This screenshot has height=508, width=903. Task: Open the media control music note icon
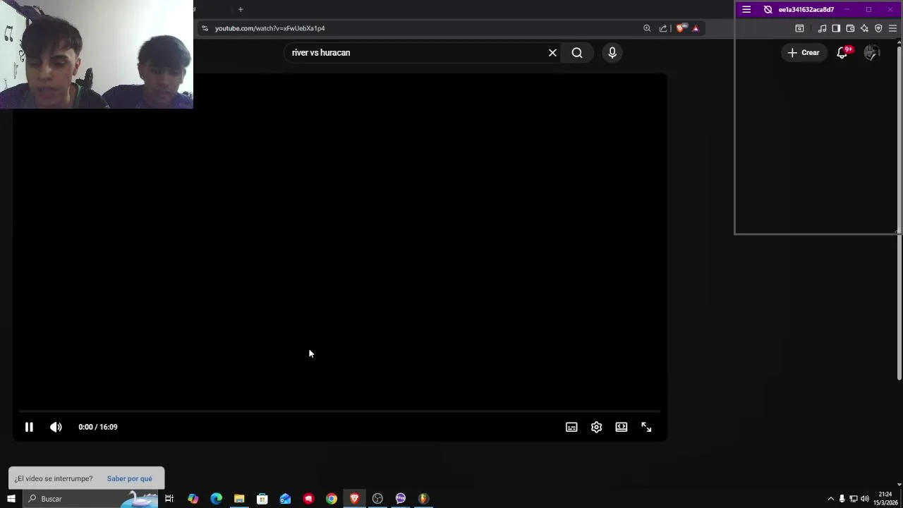pyautogui.click(x=822, y=28)
